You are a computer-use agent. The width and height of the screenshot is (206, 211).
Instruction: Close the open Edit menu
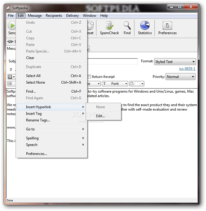coord(21,16)
